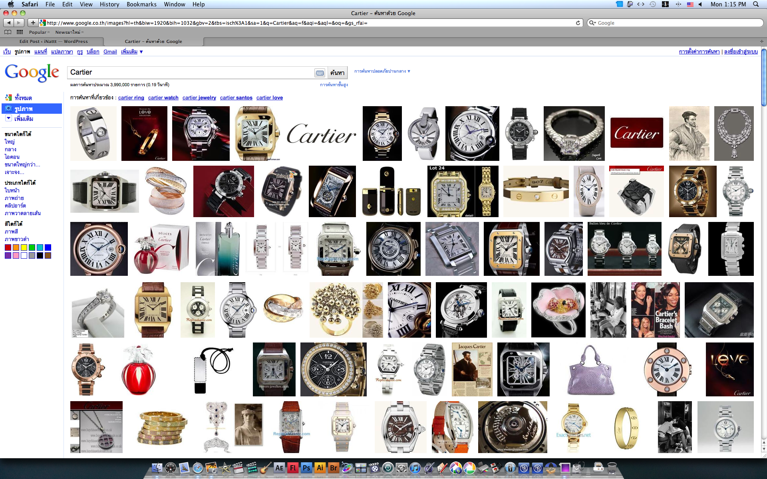Open new tab with plus at tab bar end
The image size is (767, 479).
(761, 41)
